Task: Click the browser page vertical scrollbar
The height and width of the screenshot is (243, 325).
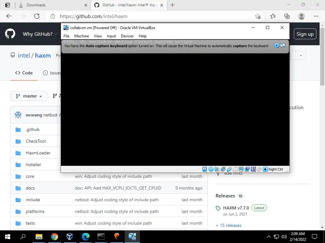Action: coord(322,57)
